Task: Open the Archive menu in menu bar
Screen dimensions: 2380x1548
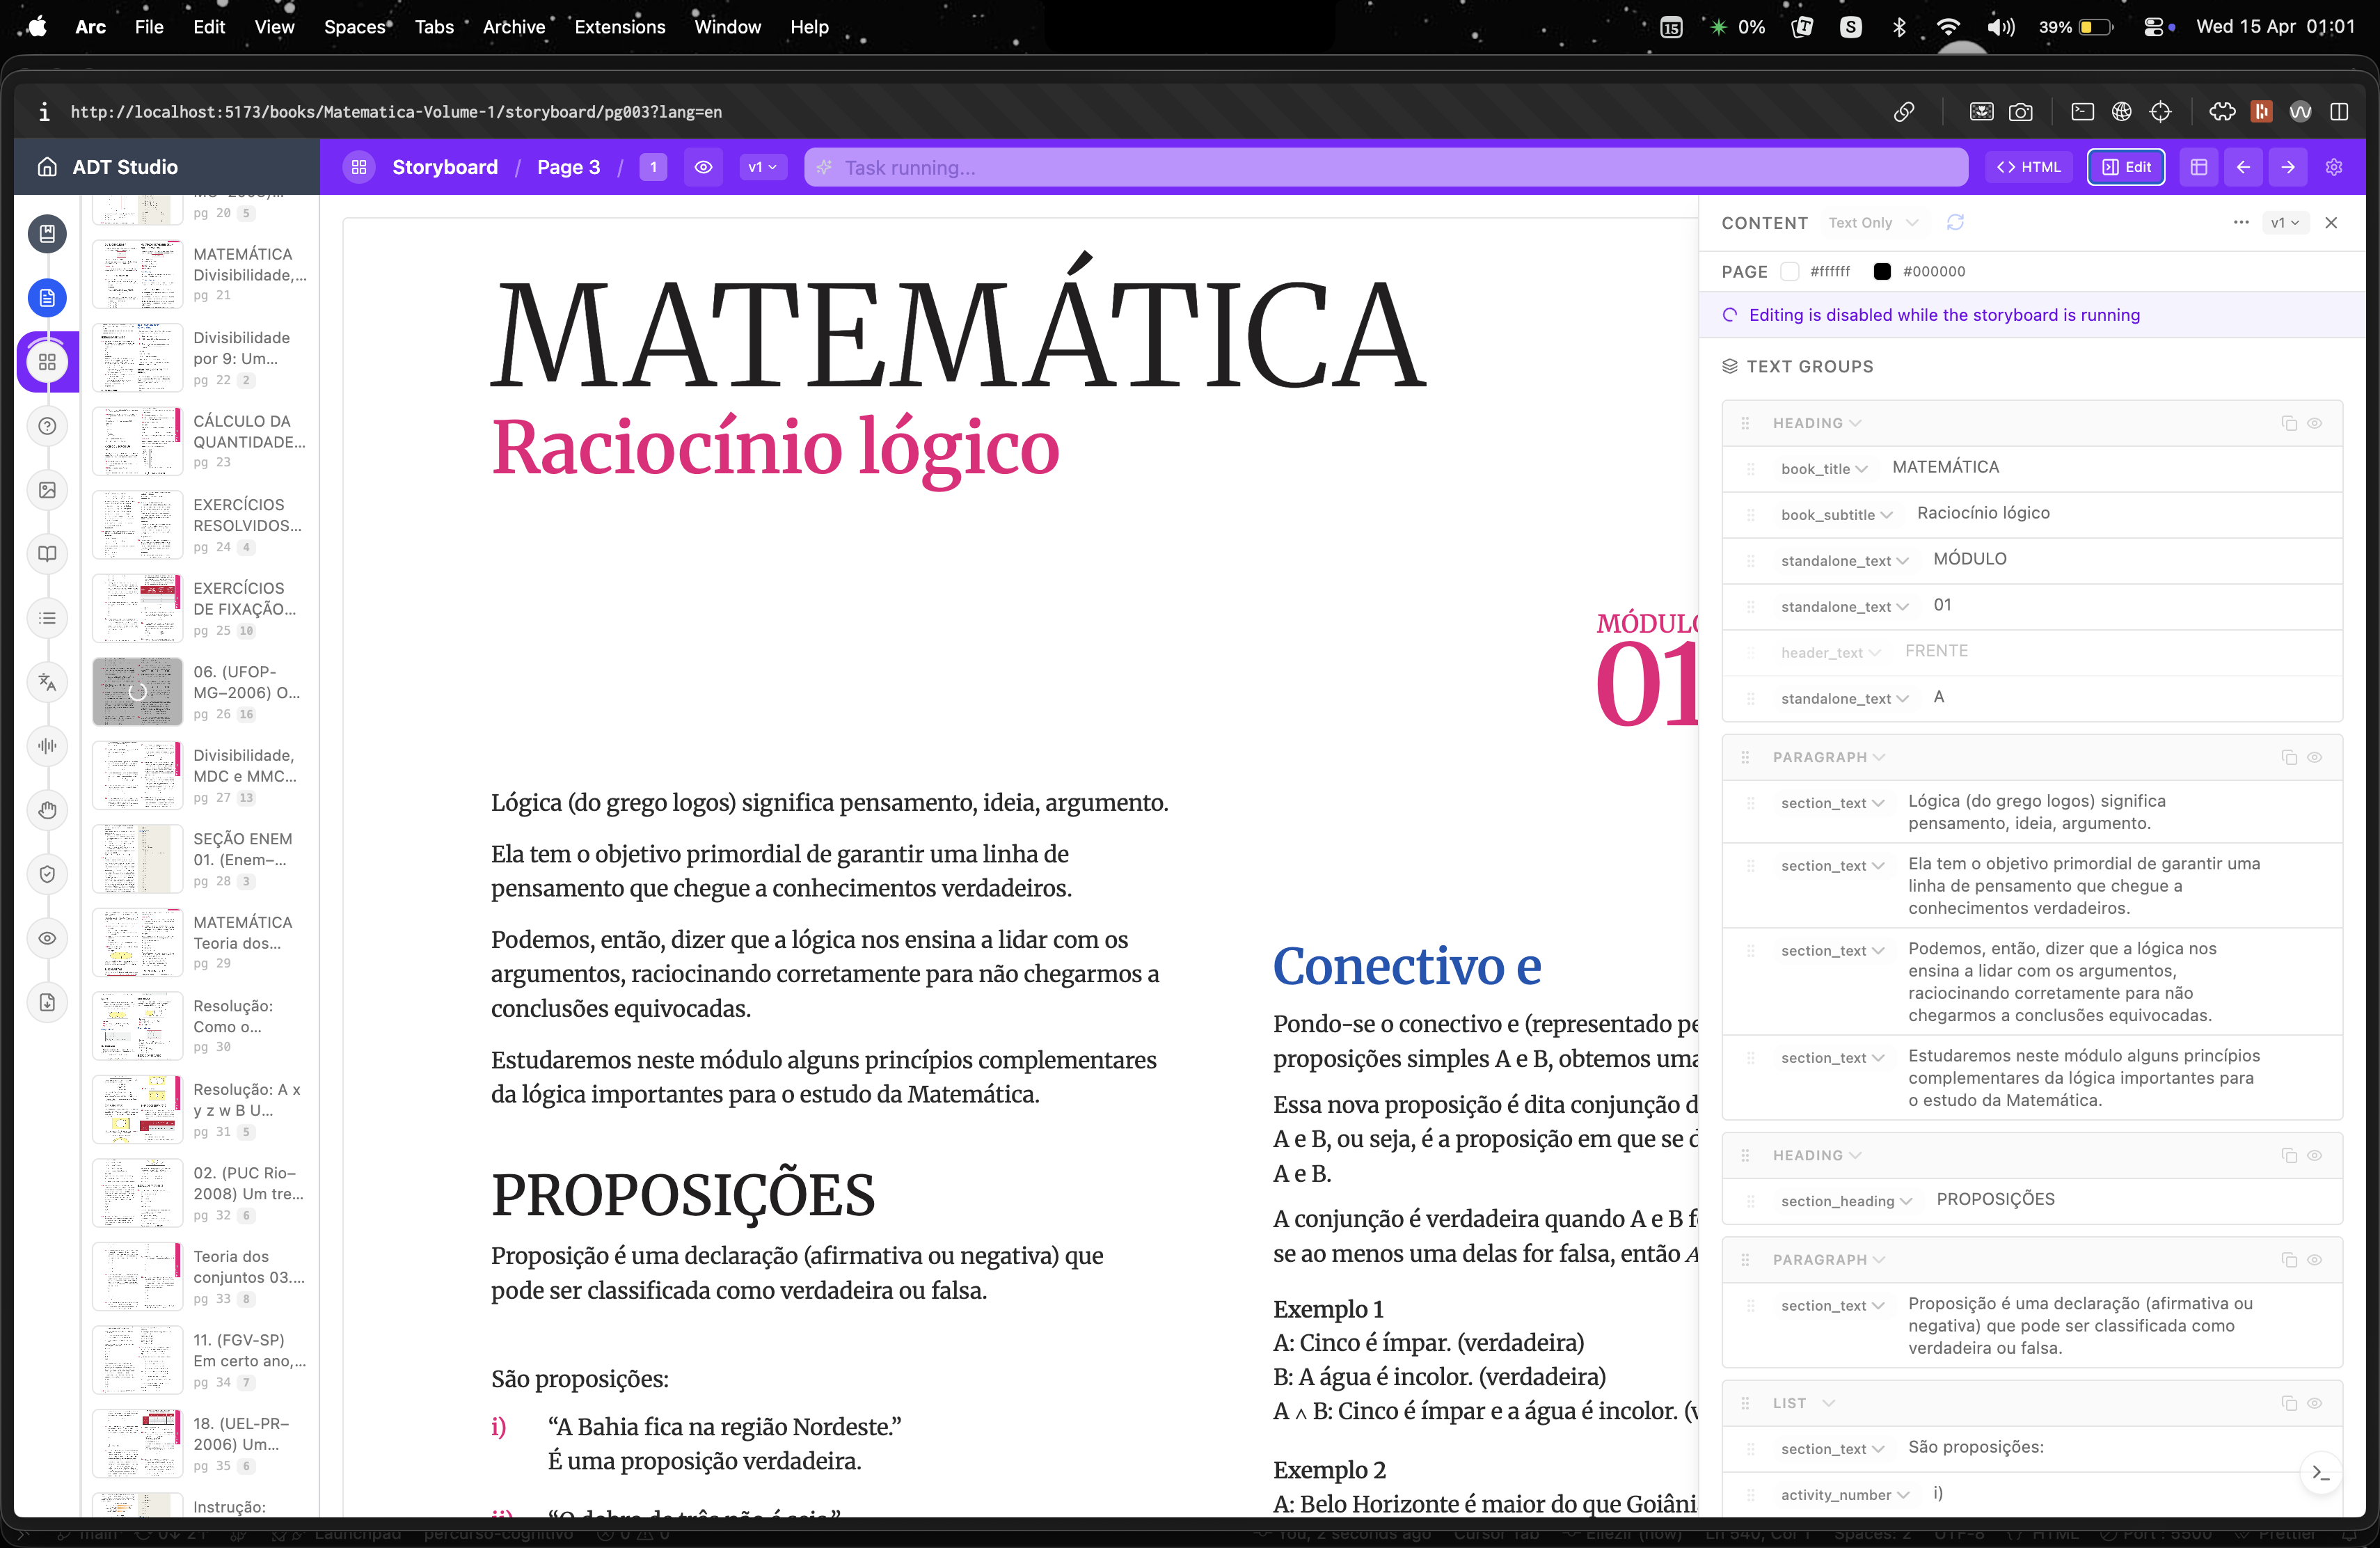Action: pyautogui.click(x=514, y=27)
